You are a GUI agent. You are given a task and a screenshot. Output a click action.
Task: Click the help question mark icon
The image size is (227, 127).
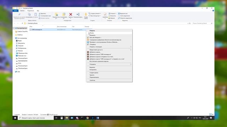click(213, 11)
